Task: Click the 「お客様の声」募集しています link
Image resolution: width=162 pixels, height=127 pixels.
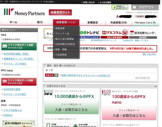Action: pos(135,40)
